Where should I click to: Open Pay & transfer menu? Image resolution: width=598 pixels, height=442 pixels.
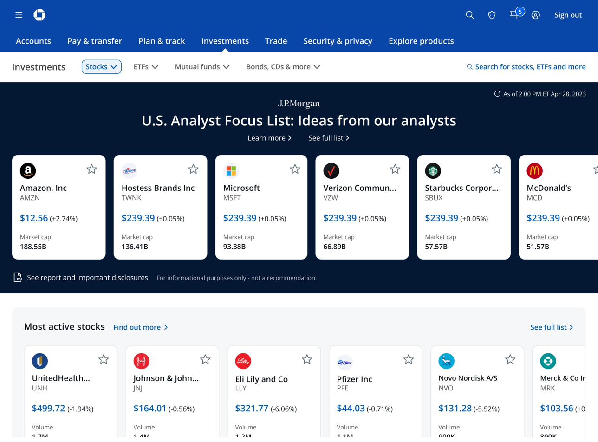point(95,41)
